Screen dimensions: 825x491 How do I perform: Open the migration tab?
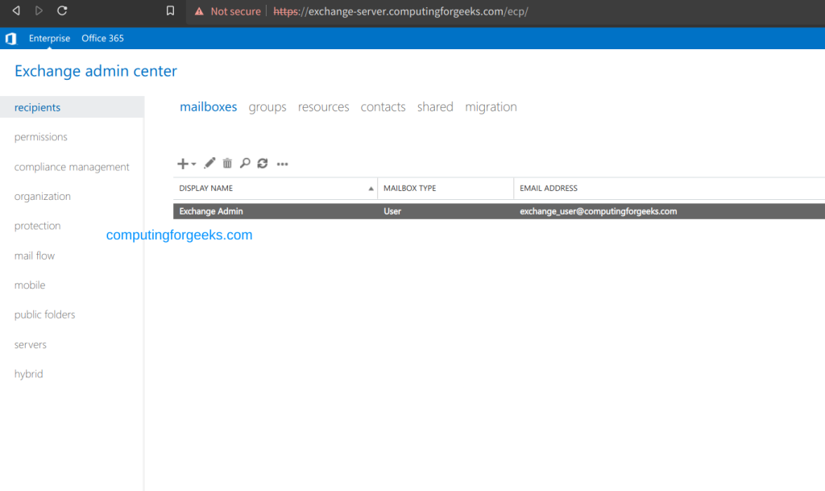pyautogui.click(x=491, y=106)
